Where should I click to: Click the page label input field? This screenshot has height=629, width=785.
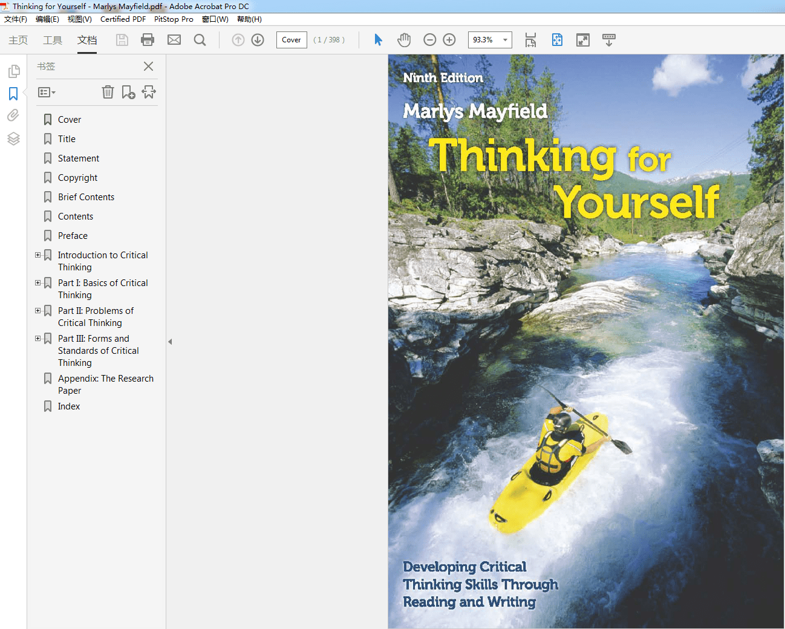point(292,40)
